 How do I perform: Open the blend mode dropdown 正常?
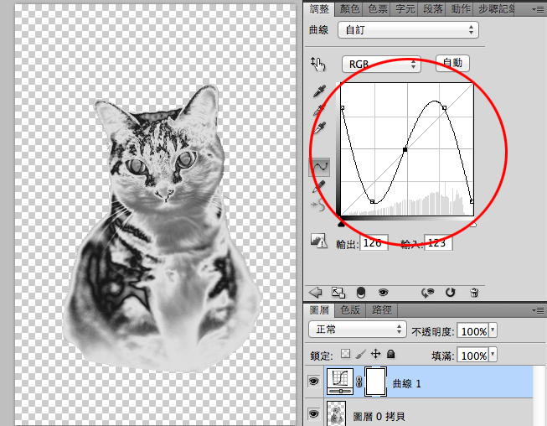click(x=357, y=330)
